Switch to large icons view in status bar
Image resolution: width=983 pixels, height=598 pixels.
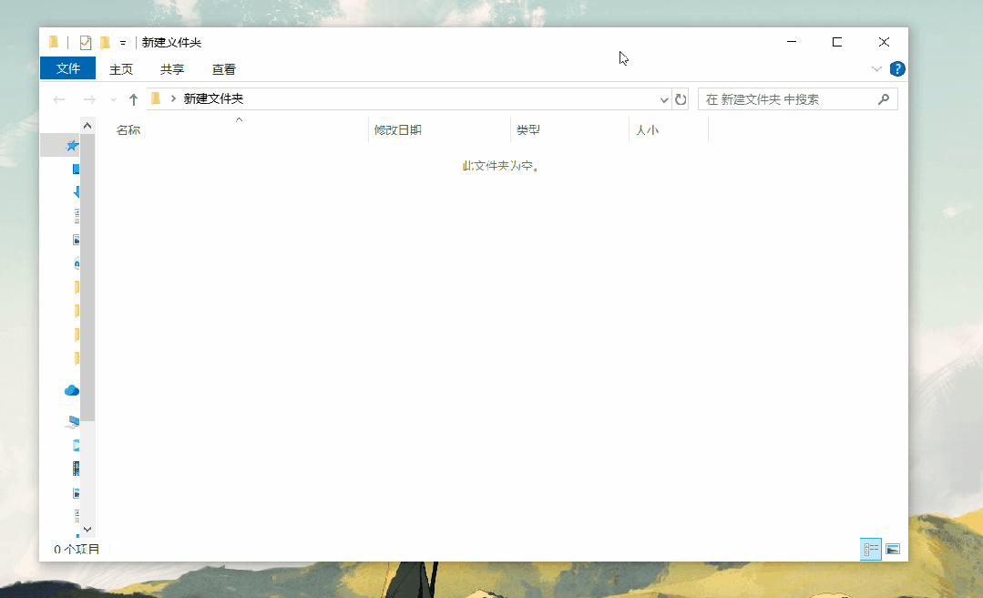click(893, 549)
